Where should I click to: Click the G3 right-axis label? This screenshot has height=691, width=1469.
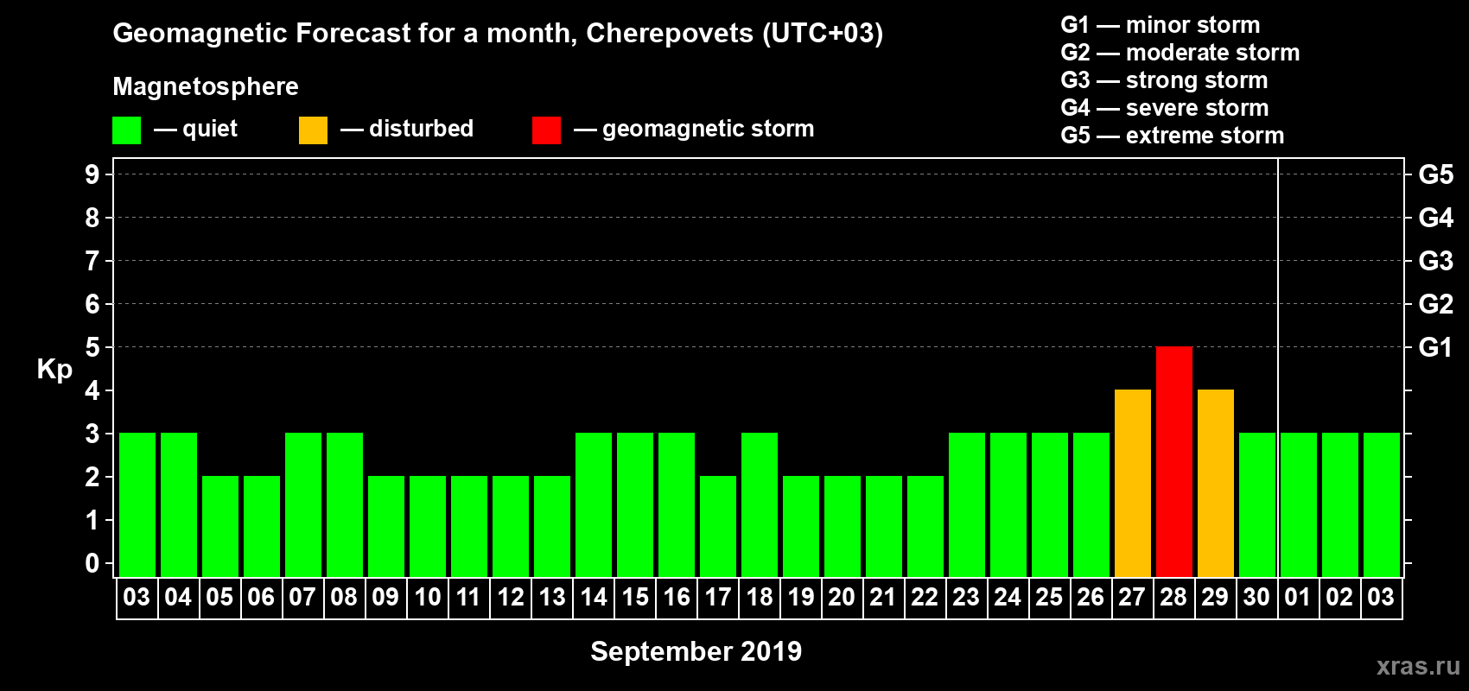tap(1436, 261)
